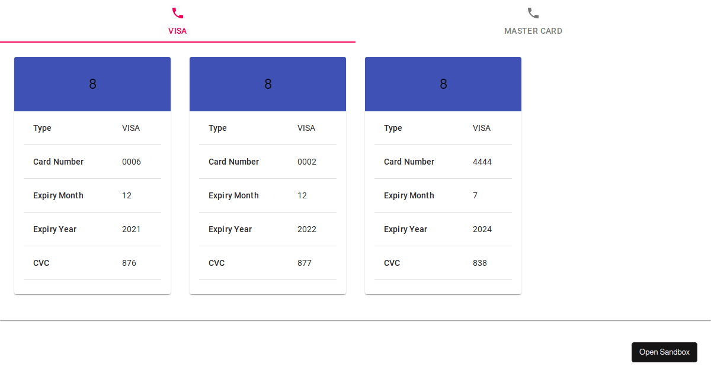Select the blue header of card 0006
This screenshot has width=711, height=373.
tap(92, 84)
